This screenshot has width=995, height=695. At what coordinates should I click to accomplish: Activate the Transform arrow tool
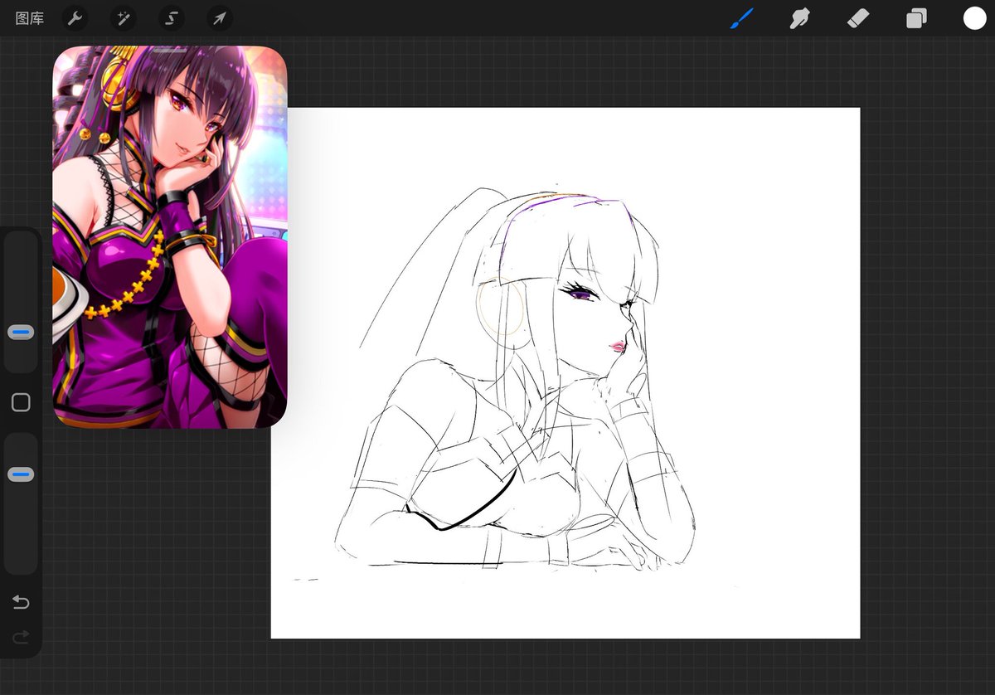220,18
